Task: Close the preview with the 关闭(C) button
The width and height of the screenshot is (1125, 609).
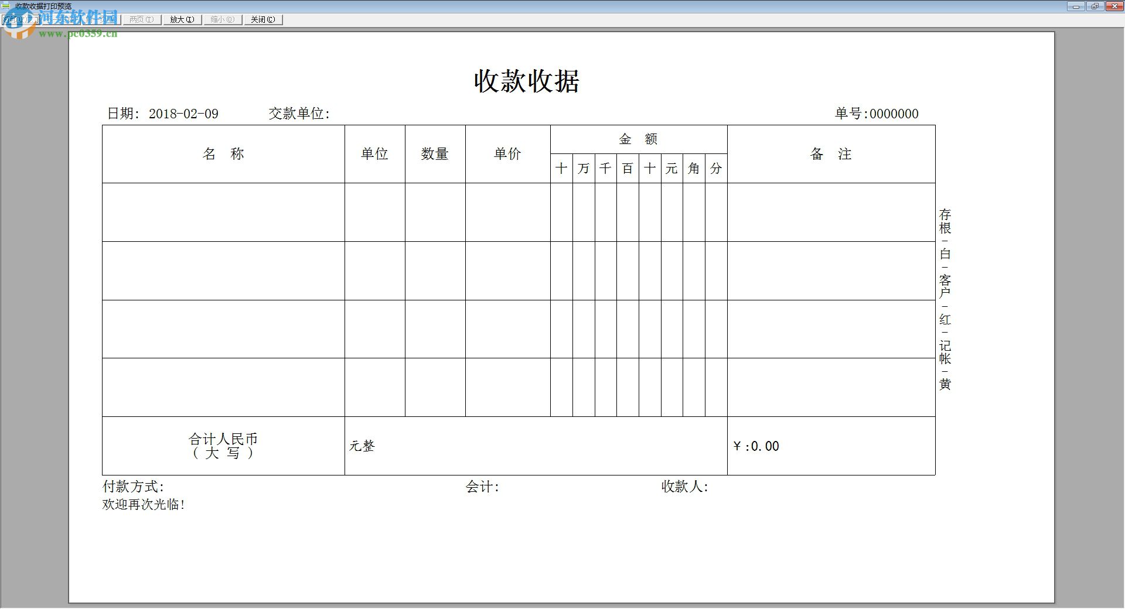Action: [x=262, y=19]
